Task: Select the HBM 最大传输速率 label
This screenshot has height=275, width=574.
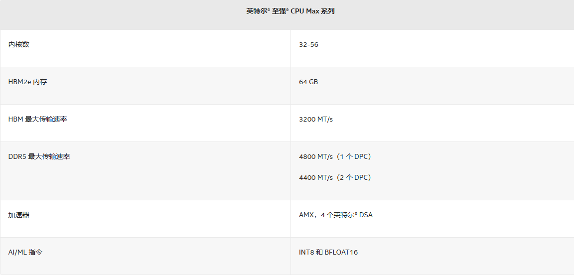Action: point(37,119)
